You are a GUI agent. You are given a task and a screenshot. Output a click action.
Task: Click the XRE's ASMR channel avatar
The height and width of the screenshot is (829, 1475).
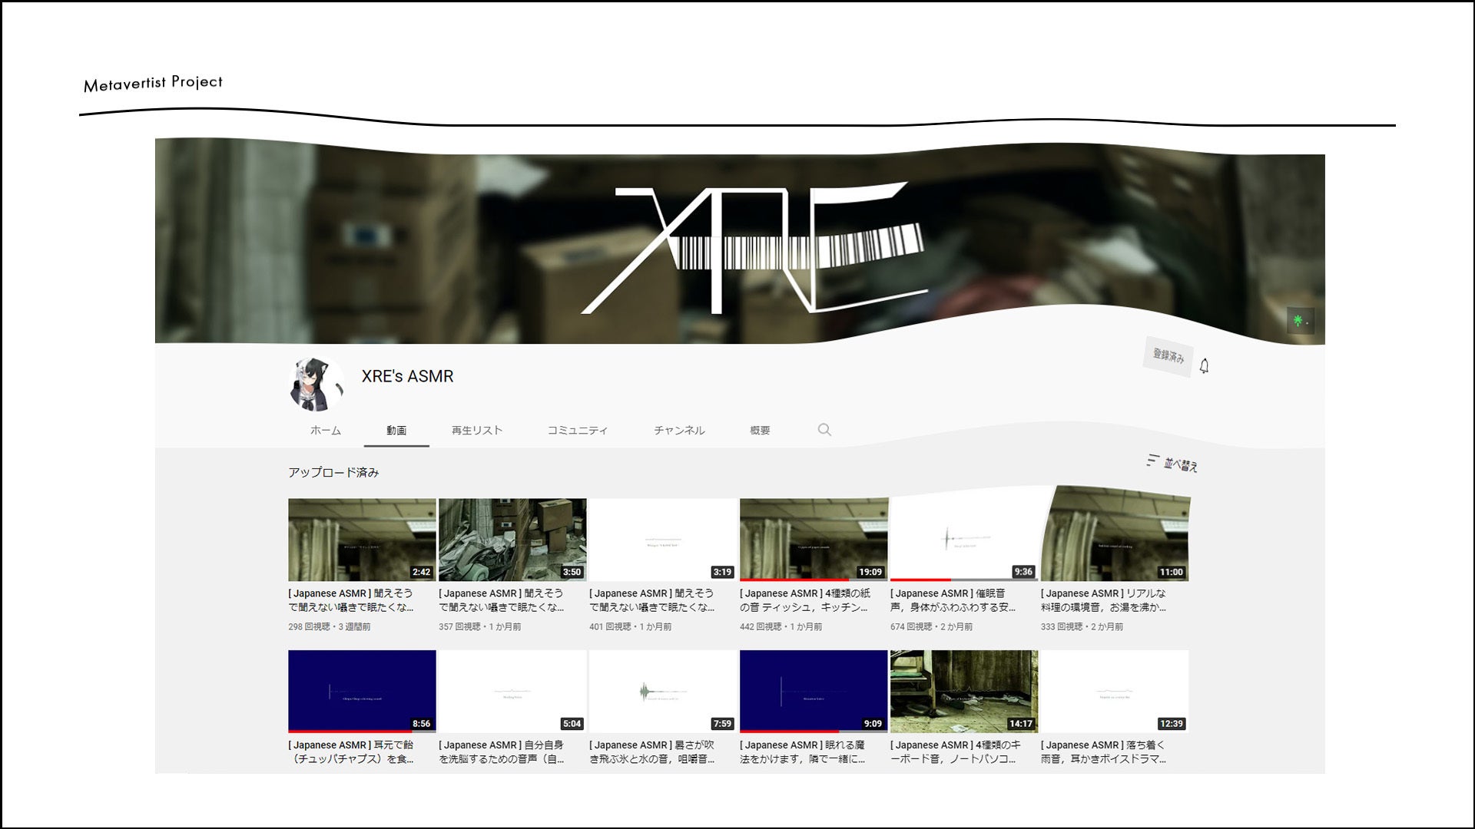(316, 383)
